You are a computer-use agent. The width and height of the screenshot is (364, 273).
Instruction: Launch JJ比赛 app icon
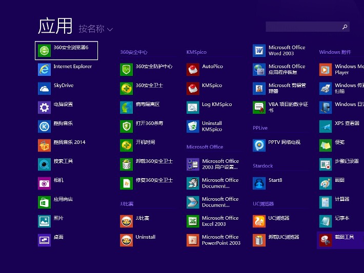click(126, 221)
